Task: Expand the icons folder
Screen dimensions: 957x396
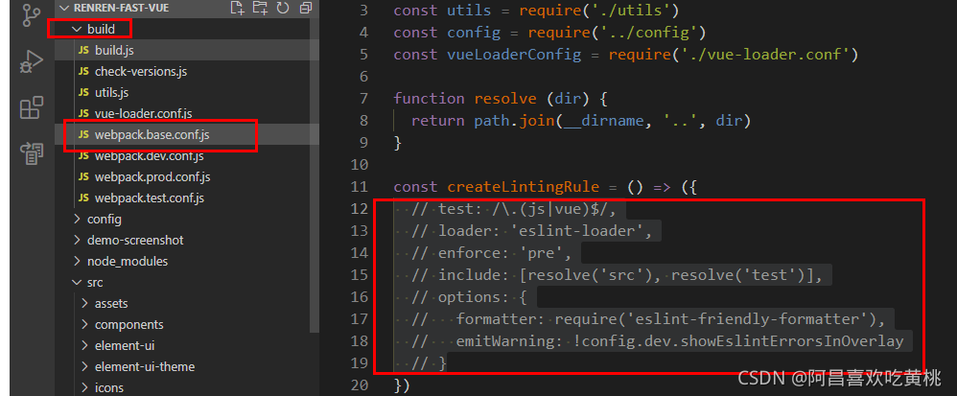Action: pyautogui.click(x=108, y=387)
